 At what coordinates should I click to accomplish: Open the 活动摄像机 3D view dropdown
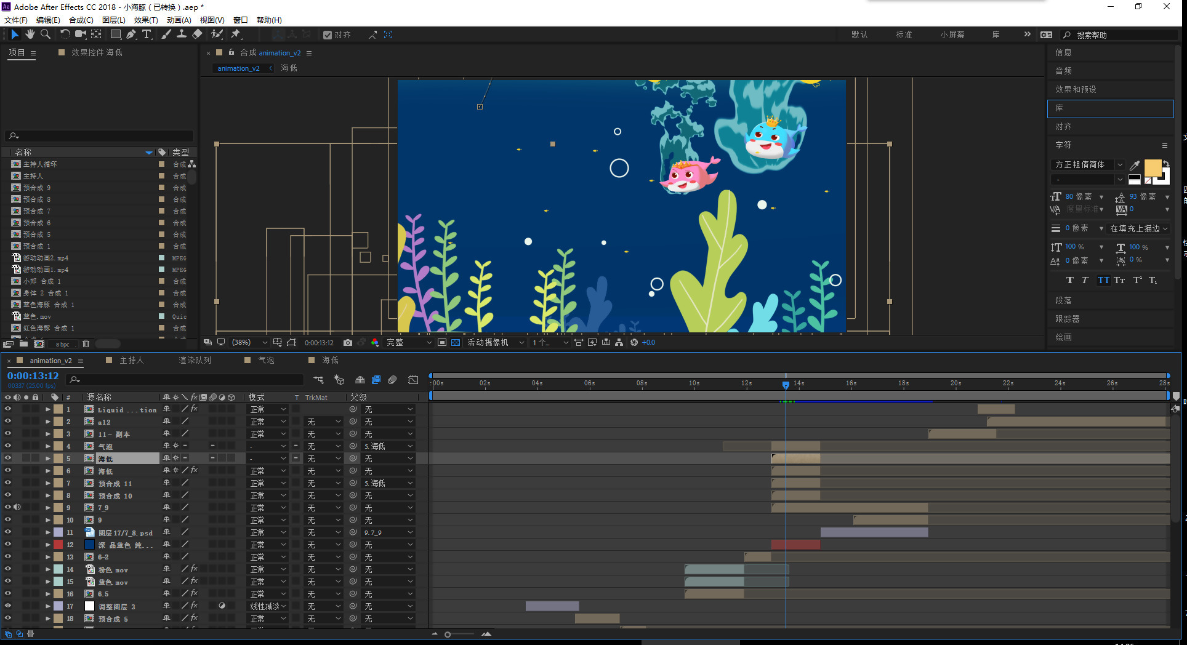point(496,343)
